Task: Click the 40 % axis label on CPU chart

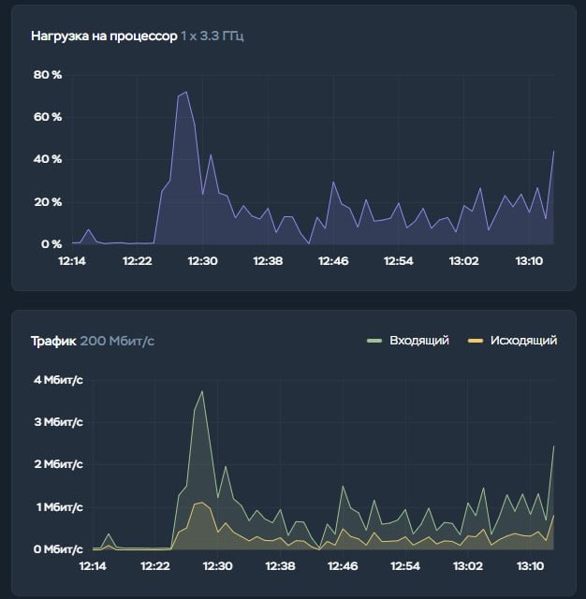Action: coord(47,159)
